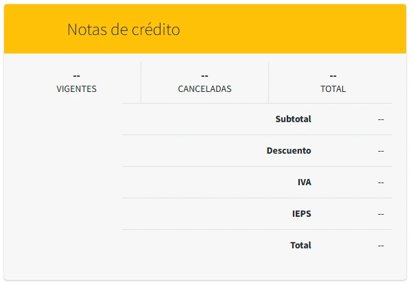Click the Descuento row label
This screenshot has height=284, width=413.
[x=289, y=150]
